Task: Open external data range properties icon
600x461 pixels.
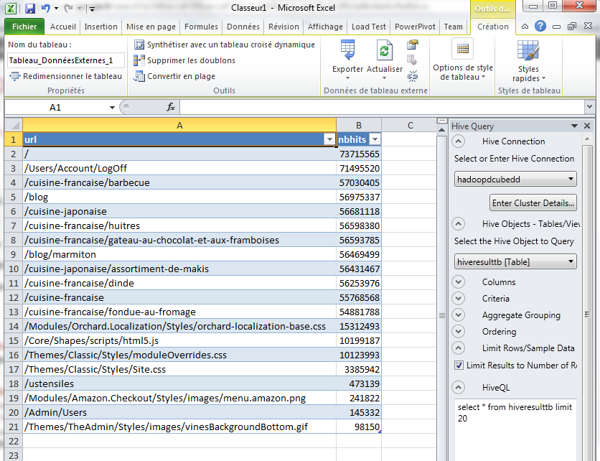Action: [412, 45]
